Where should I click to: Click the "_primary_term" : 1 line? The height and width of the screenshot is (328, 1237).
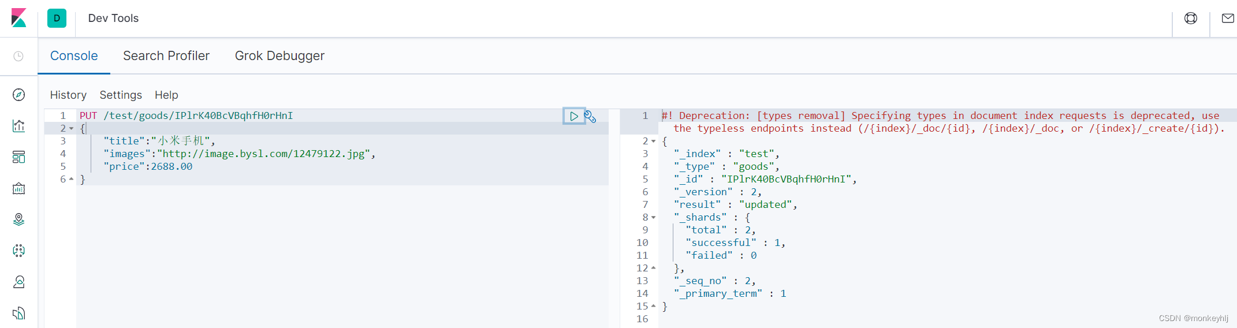pos(730,293)
